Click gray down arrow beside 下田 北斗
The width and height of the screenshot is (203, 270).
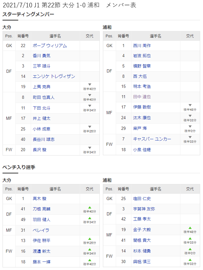coord(90,105)
